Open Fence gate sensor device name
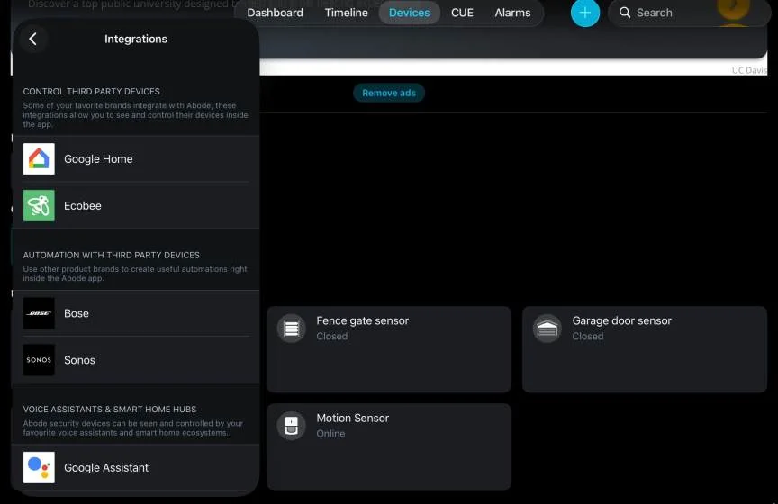Screen dimensions: 778x504 [363, 320]
